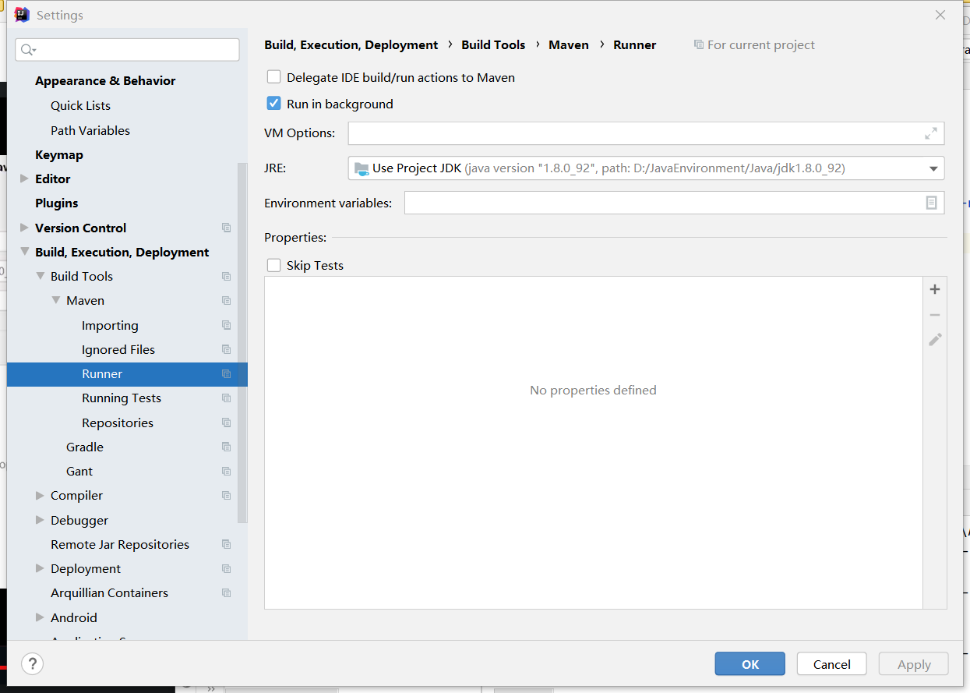This screenshot has width=970, height=693.
Task: Collapse the Build Tools node
Action: [x=40, y=276]
